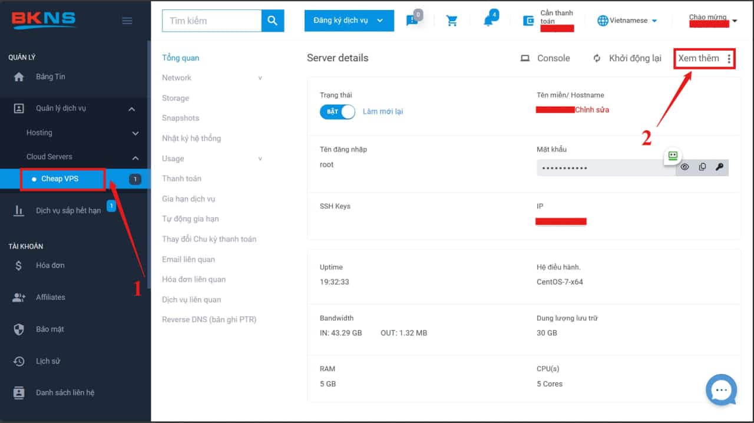The width and height of the screenshot is (754, 423).
Task: Open the Snapshots section
Action: 181,118
